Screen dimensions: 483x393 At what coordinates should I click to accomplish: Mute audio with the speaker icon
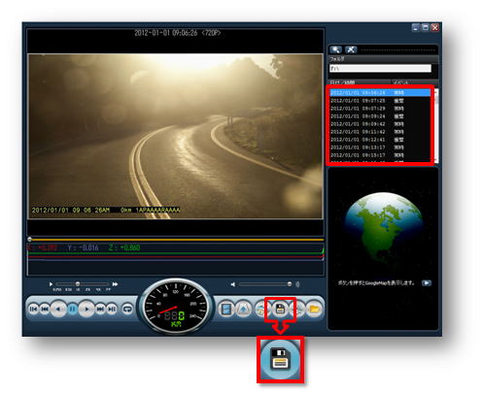tap(232, 284)
